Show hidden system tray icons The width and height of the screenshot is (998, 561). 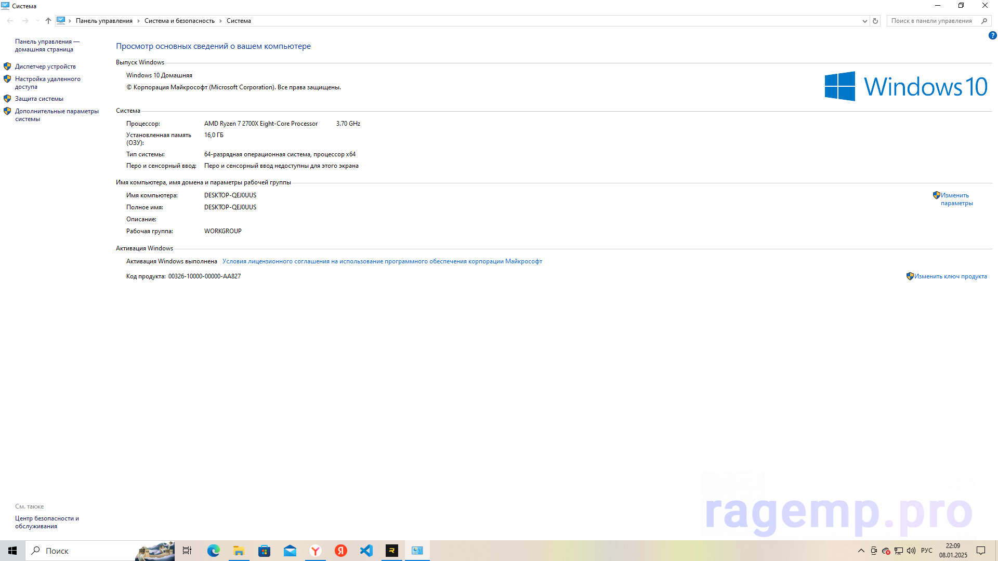(861, 551)
